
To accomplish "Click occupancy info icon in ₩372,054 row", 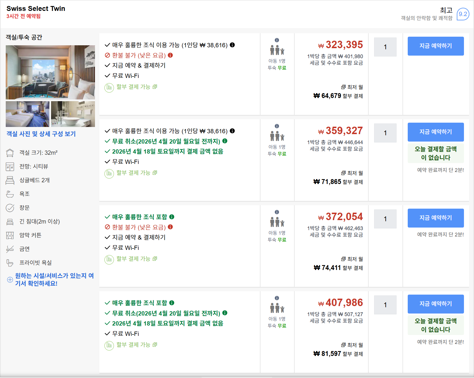I will coord(277,212).
